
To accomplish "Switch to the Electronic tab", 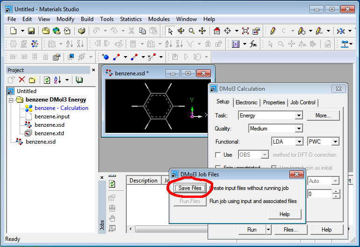I will 246,102.
